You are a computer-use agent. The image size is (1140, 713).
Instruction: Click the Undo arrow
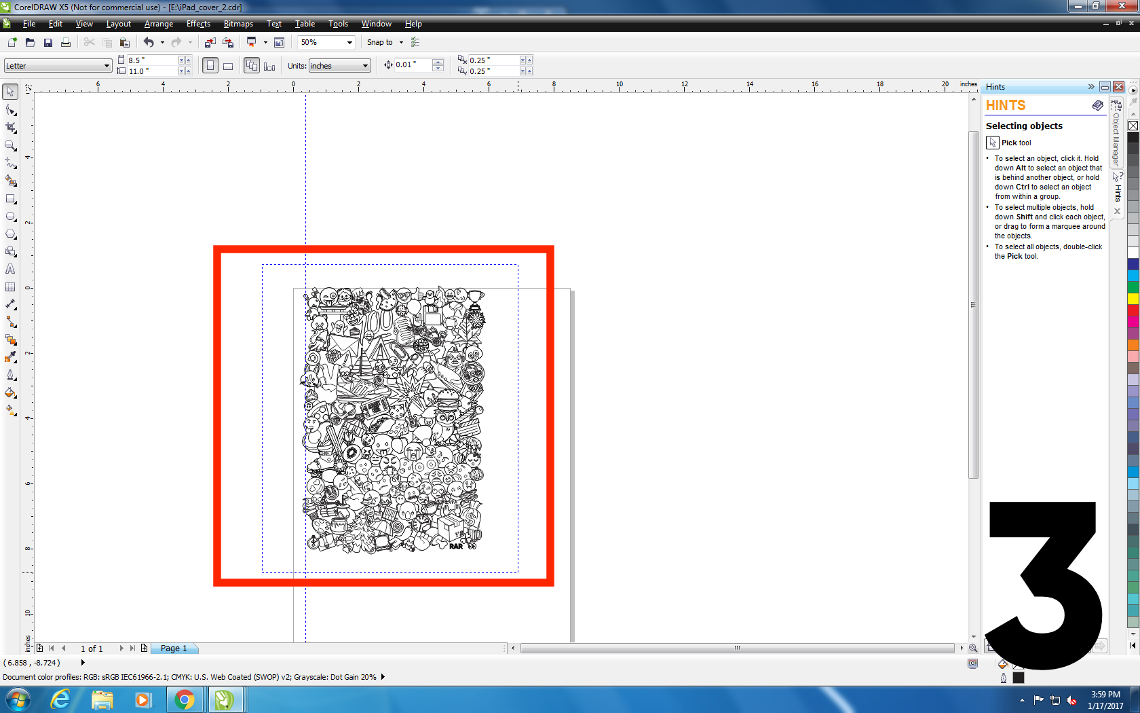point(149,42)
